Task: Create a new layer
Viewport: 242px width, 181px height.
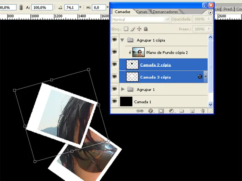Action: coord(192,111)
